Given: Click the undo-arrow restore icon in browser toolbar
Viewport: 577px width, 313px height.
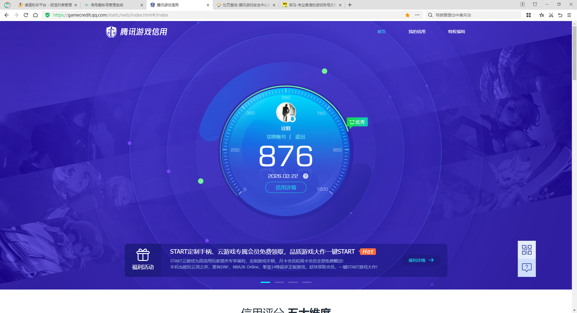Looking at the screenshot, I should pos(560,15).
